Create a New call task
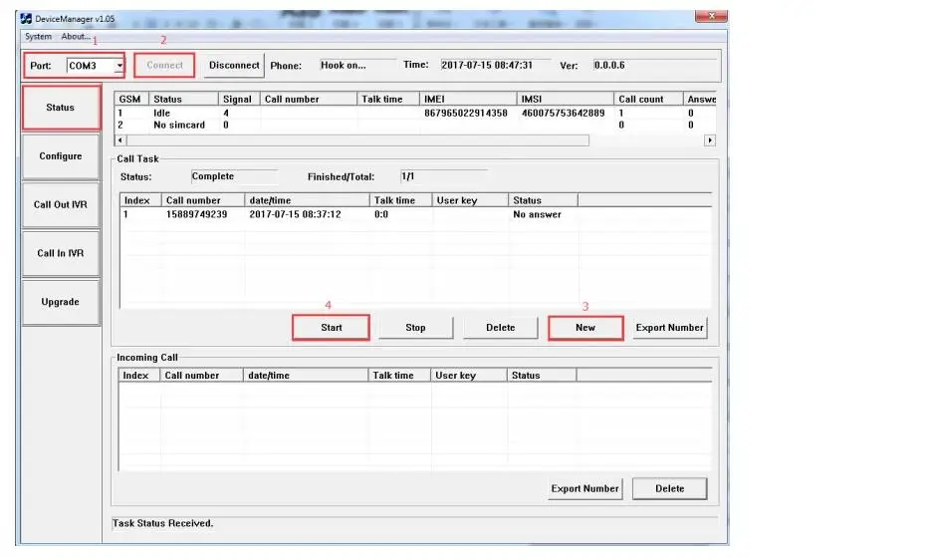933x560 pixels. coord(585,328)
